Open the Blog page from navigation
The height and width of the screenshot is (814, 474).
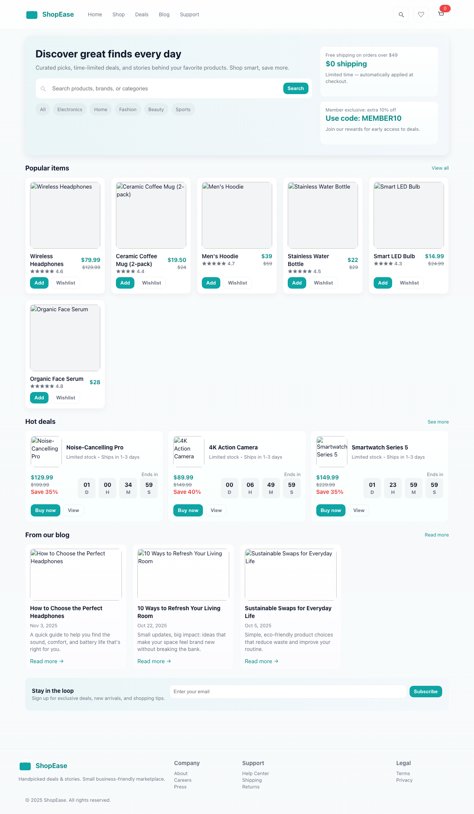click(164, 14)
